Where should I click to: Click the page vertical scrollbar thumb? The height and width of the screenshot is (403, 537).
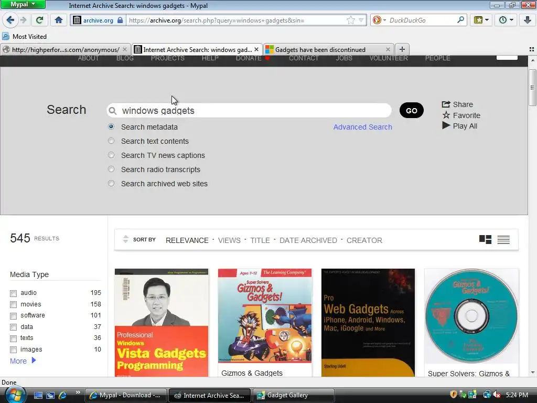pos(532,88)
